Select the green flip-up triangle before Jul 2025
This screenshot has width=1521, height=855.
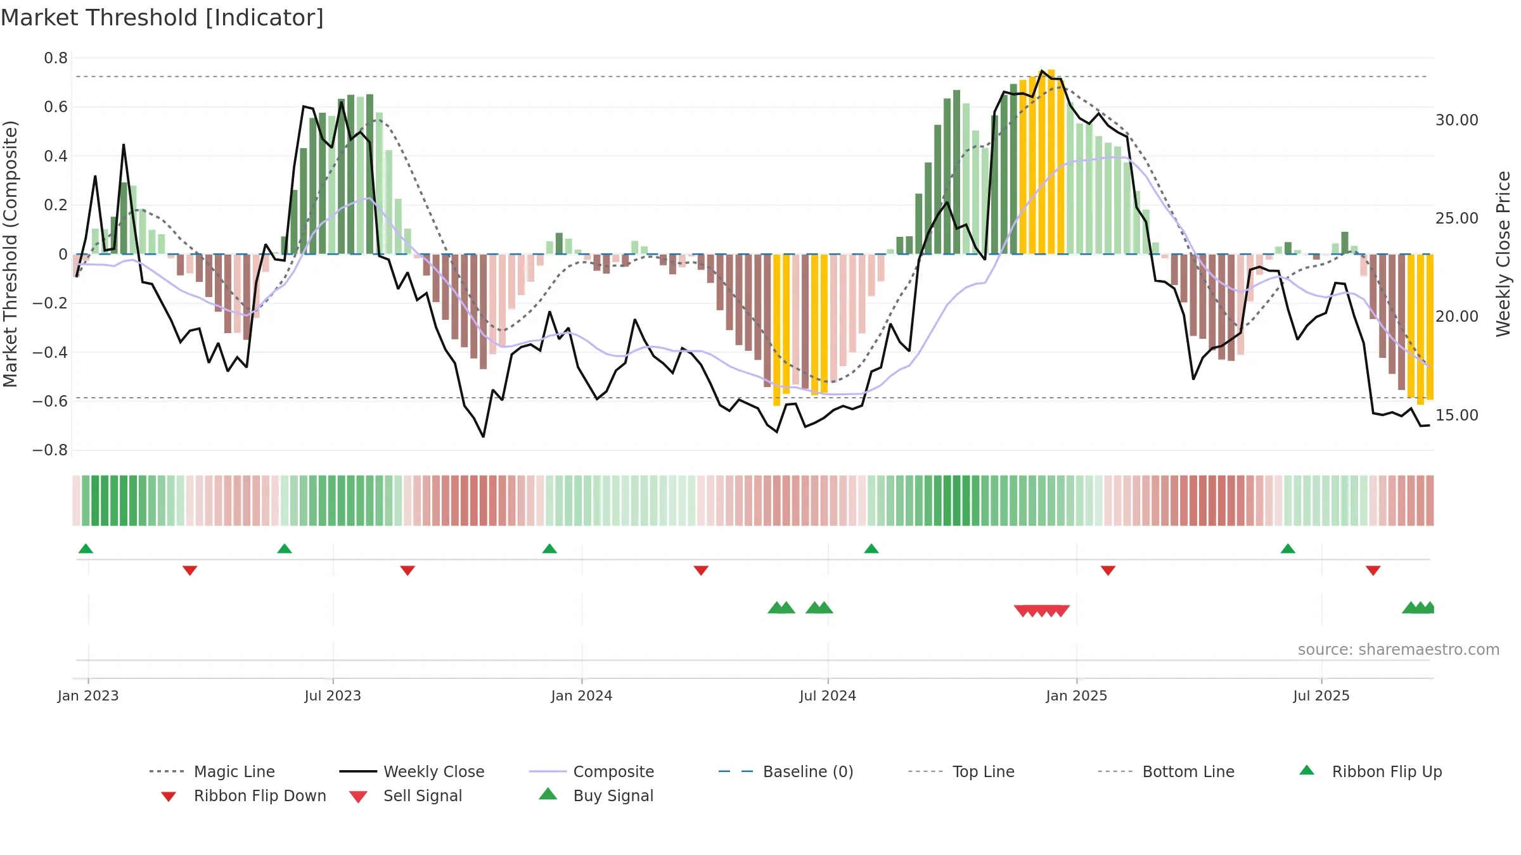[x=1288, y=548]
